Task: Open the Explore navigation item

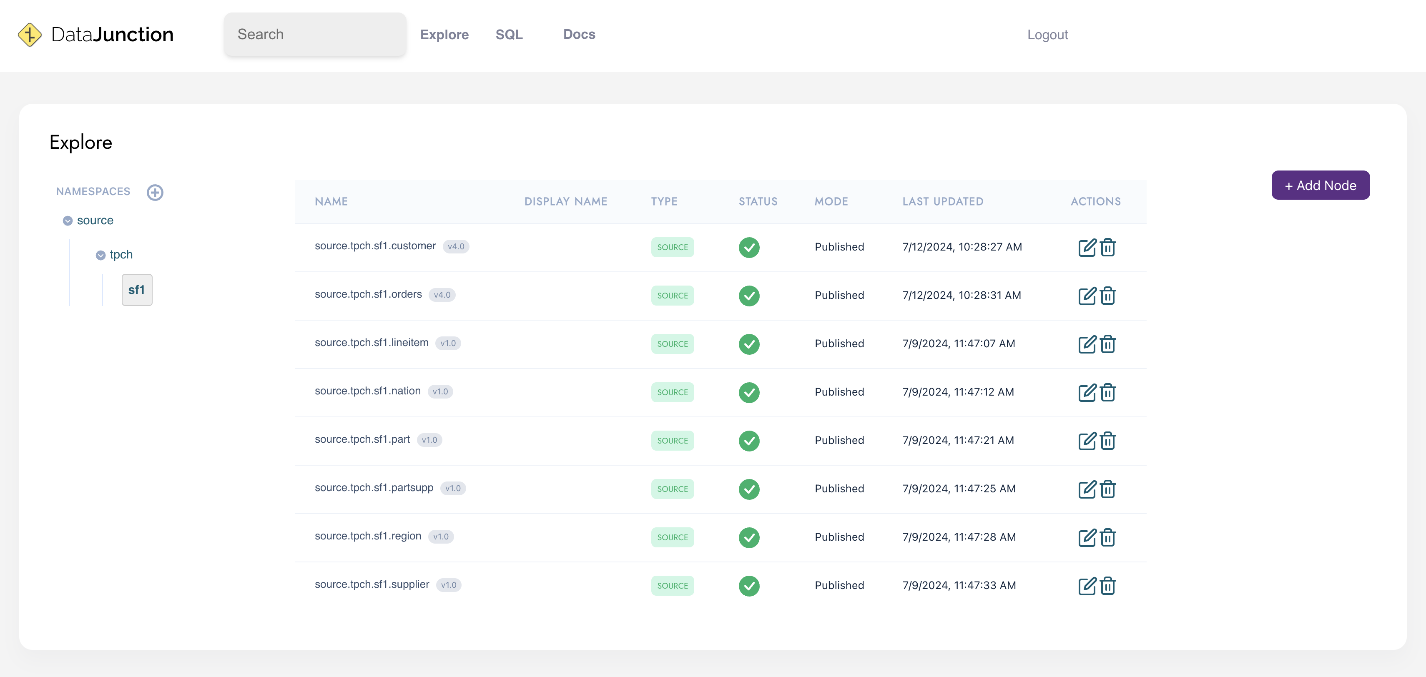Action: [444, 34]
